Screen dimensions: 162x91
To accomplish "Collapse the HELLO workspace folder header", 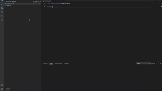I will click(x=11, y=2).
